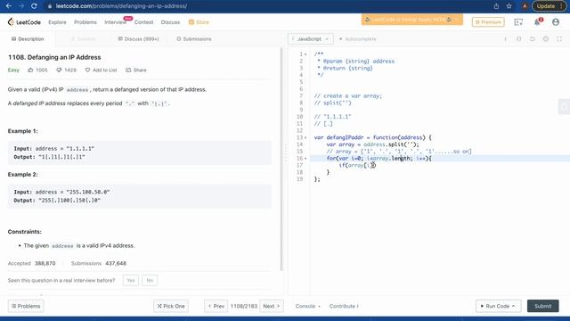Image resolution: width=570 pixels, height=321 pixels.
Task: Click the Example 1 input code block
Action: click(x=140, y=152)
